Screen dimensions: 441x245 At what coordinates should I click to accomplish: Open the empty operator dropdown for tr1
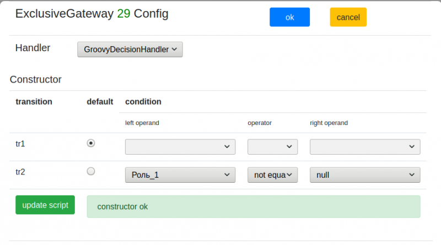coord(272,146)
